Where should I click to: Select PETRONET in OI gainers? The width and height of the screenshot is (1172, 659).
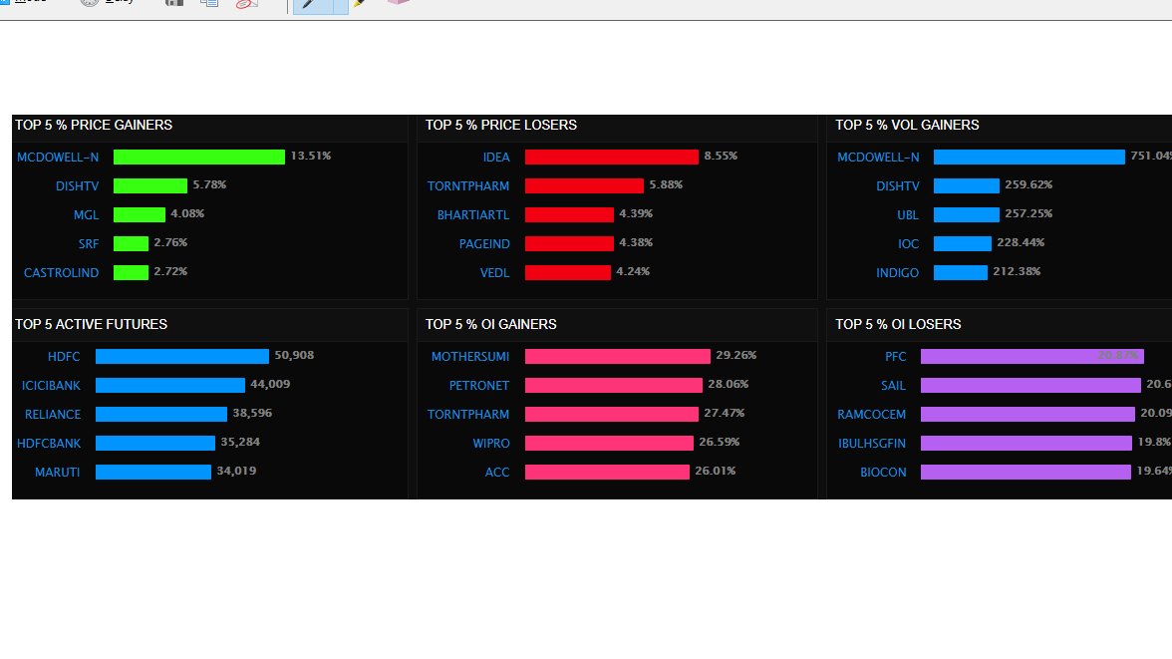click(479, 386)
